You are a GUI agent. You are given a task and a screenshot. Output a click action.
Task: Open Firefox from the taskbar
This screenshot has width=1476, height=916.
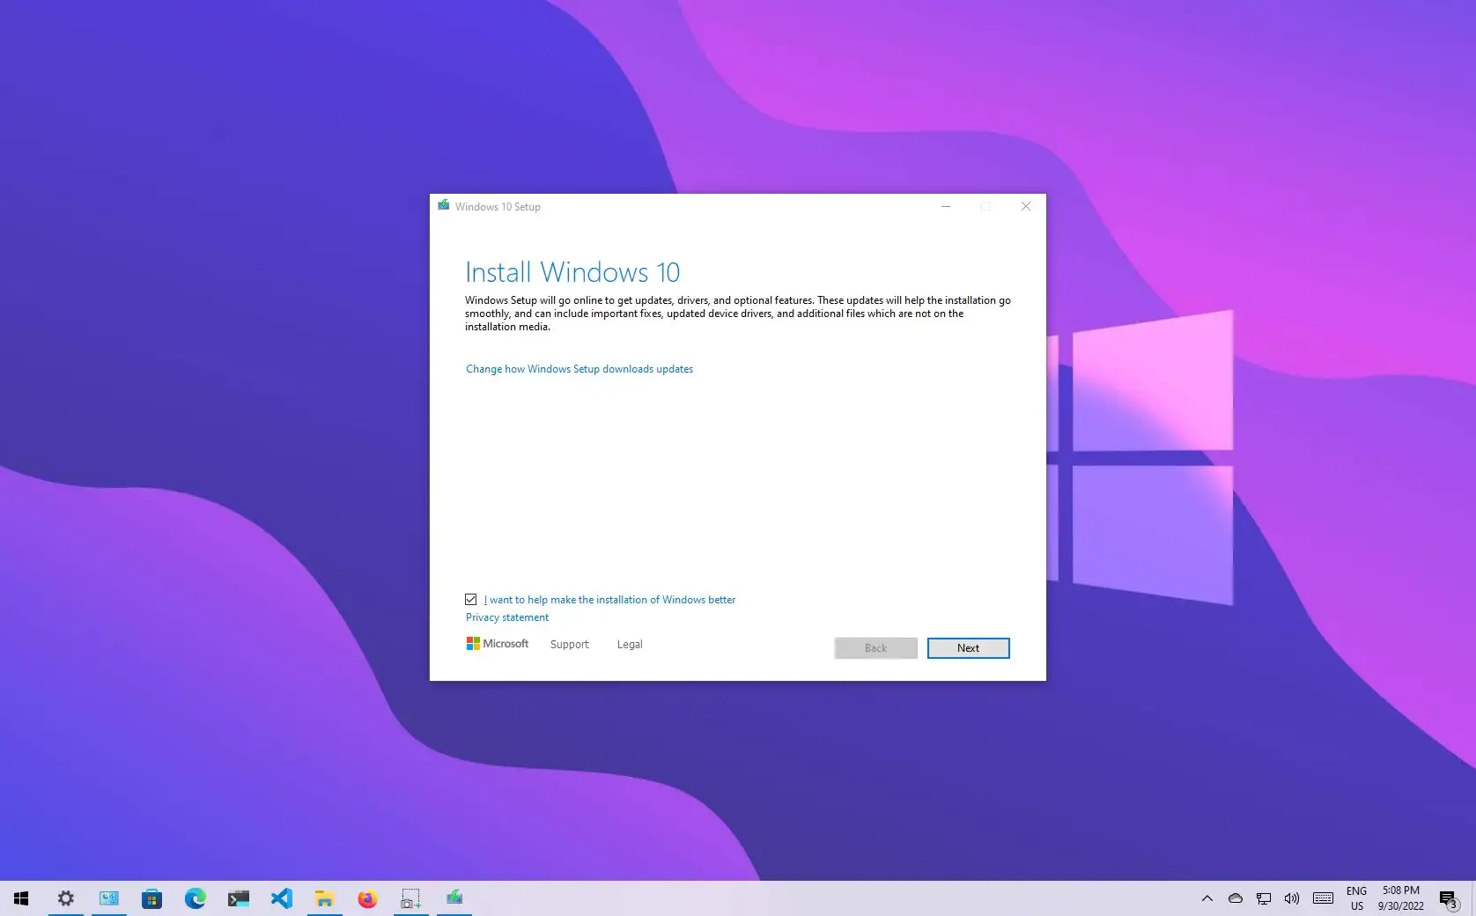367,898
